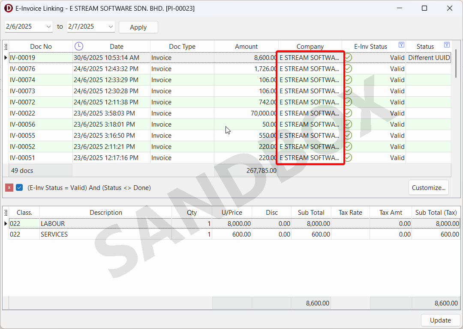Open column chooser icon of the invoice grid

[x=6, y=46]
